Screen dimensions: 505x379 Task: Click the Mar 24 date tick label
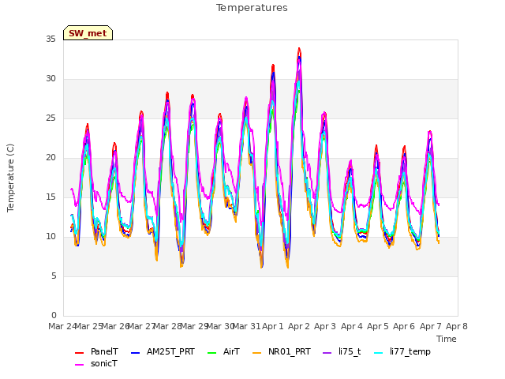(x=62, y=326)
